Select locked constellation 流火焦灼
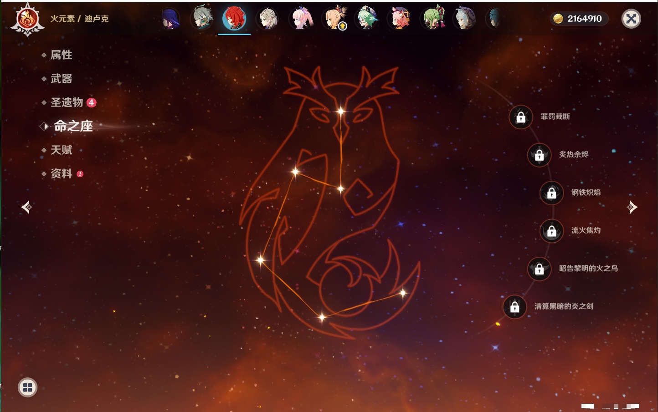Image resolution: width=658 pixels, height=412 pixels. point(552,231)
